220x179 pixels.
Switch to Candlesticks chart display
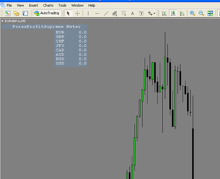(173, 13)
